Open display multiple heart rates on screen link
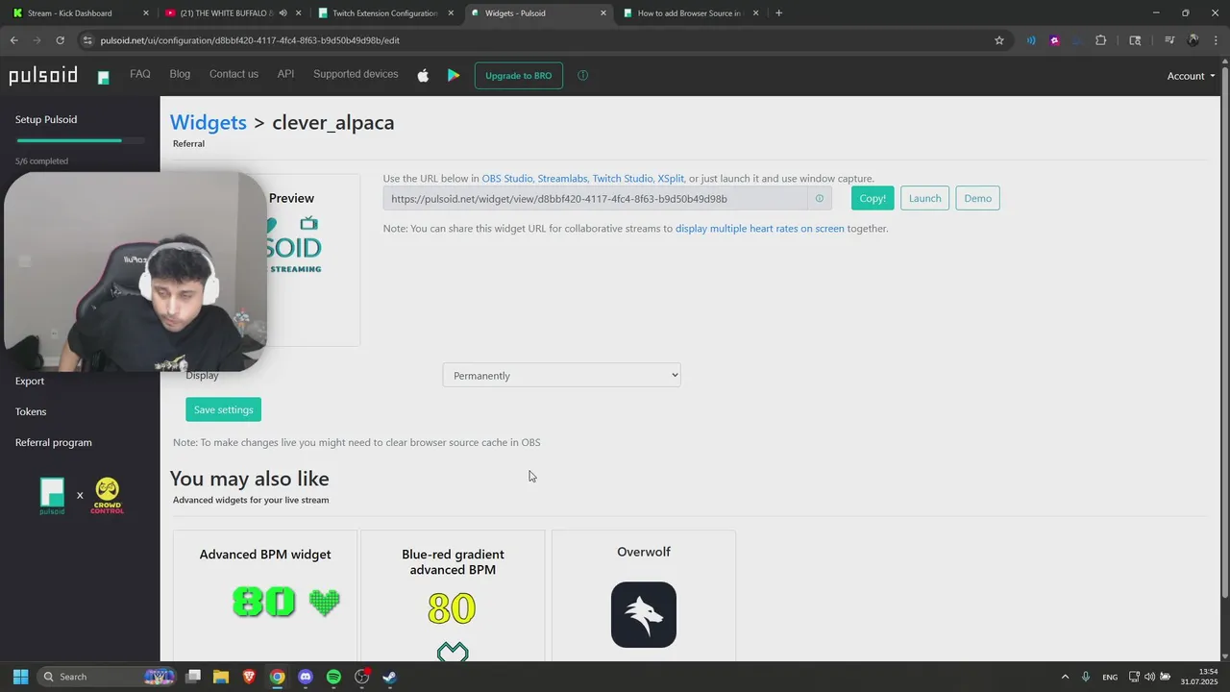 (760, 229)
